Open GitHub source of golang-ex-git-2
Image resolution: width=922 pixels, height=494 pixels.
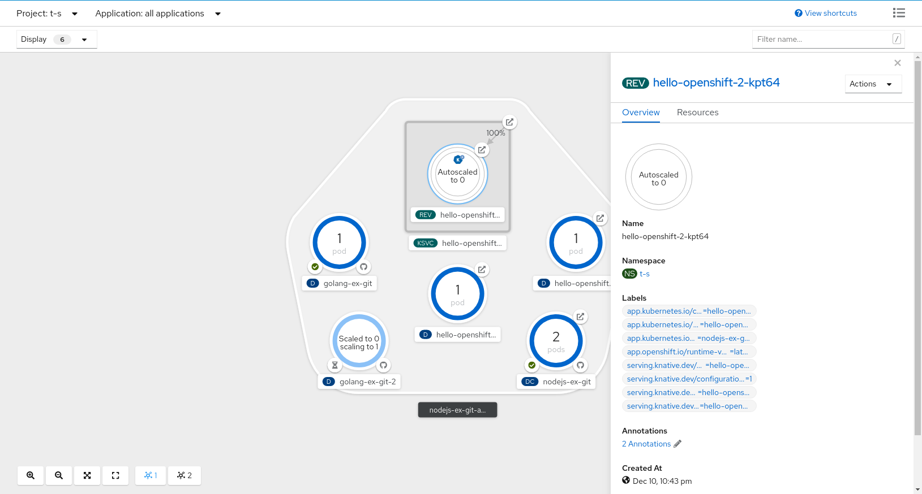[384, 365]
